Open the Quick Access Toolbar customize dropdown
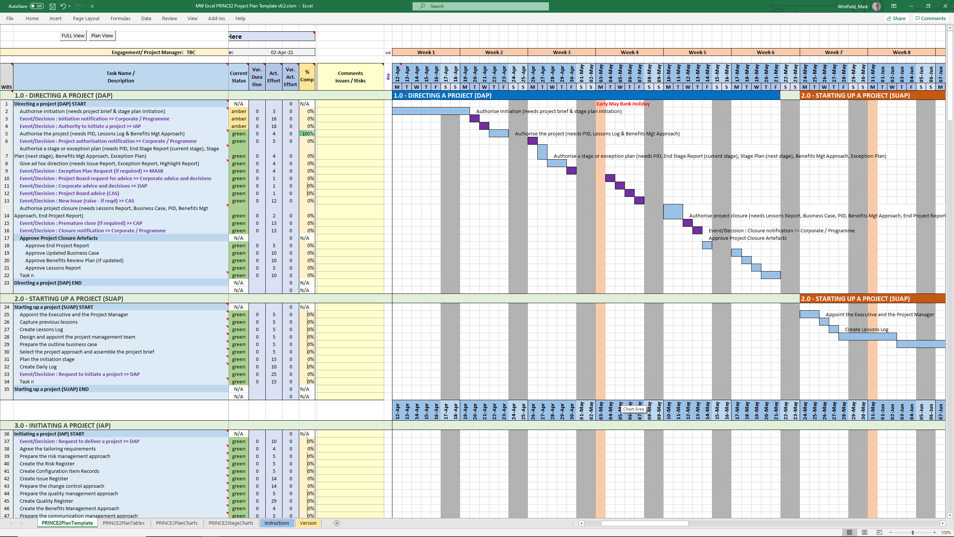The width and height of the screenshot is (954, 537). point(92,6)
